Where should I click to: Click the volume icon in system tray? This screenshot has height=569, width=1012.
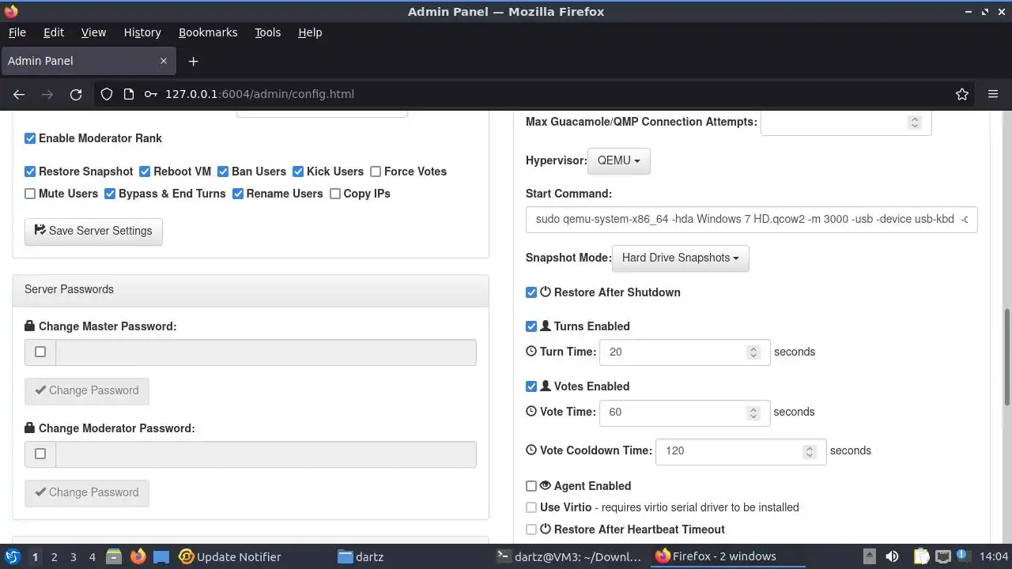(892, 556)
